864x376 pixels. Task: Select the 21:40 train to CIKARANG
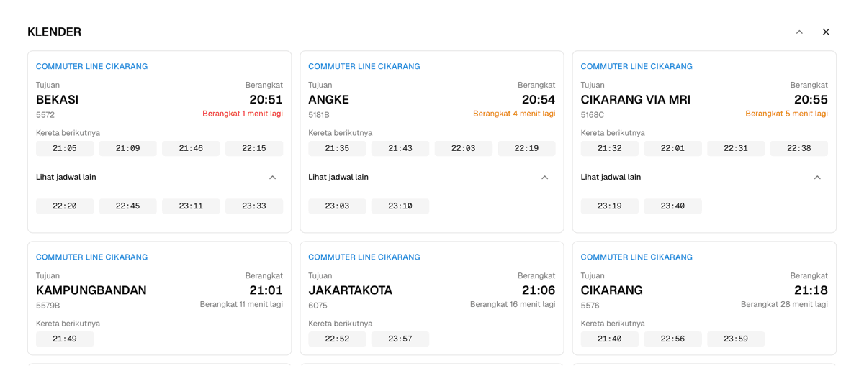pyautogui.click(x=610, y=339)
